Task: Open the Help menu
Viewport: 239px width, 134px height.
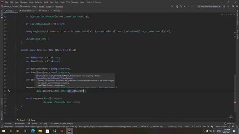Action: (x=82, y=2)
